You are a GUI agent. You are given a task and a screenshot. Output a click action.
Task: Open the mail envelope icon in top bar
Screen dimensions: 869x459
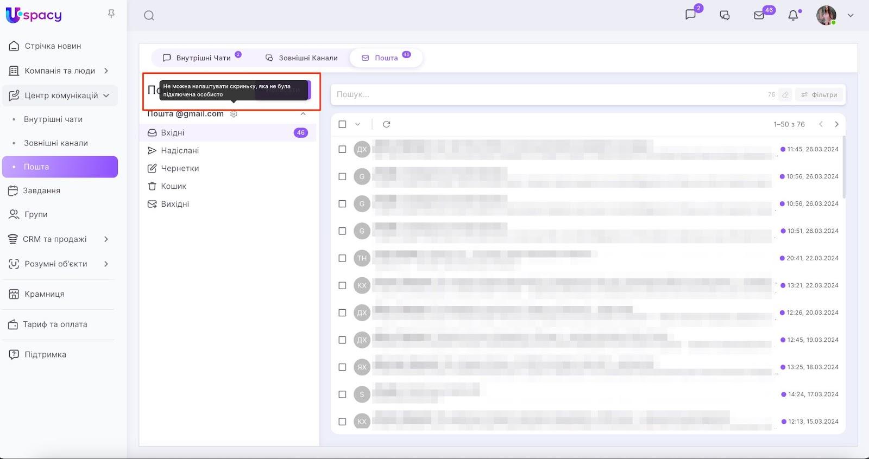click(759, 15)
